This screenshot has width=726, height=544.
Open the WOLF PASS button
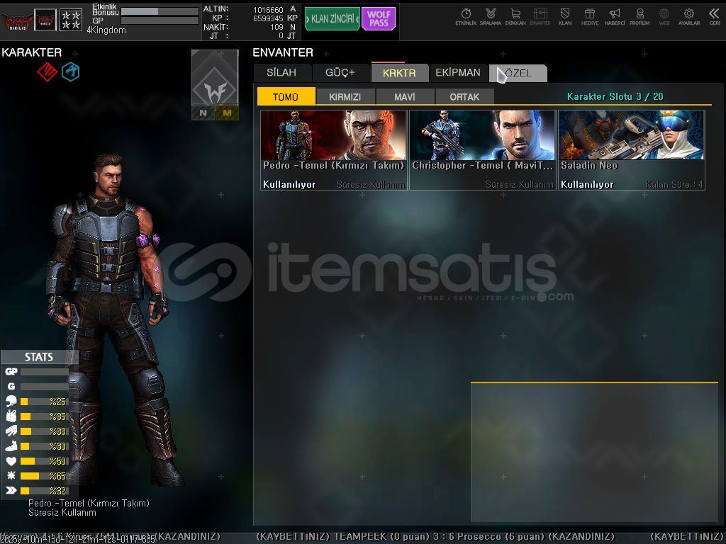[x=379, y=19]
